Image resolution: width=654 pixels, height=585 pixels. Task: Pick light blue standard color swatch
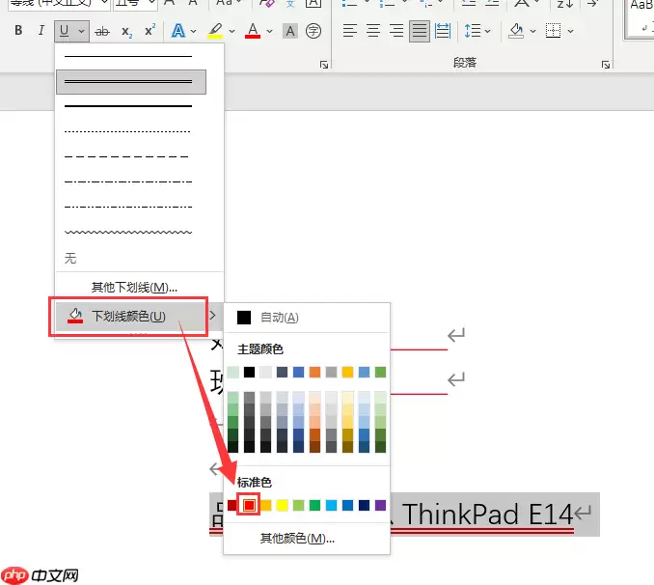[331, 505]
